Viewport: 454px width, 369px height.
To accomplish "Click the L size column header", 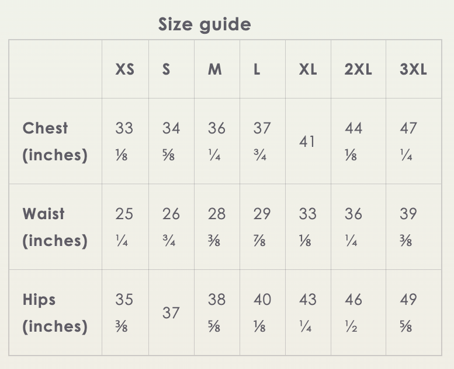I will [257, 69].
